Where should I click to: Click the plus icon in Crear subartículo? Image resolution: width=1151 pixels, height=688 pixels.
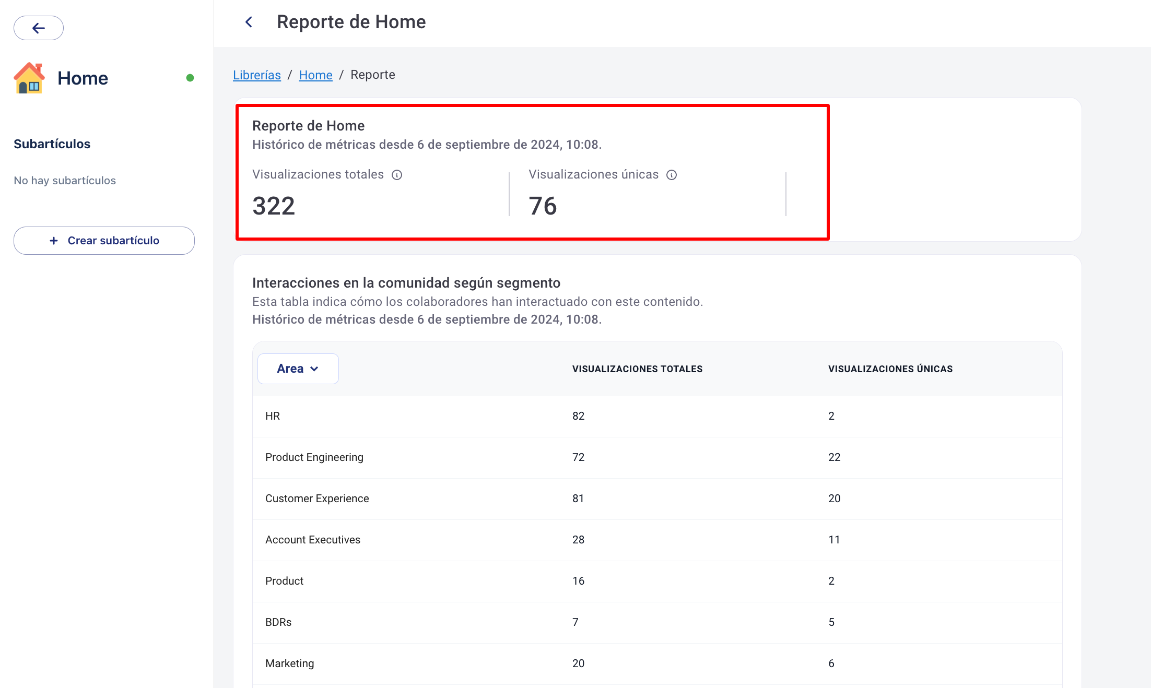click(x=54, y=241)
